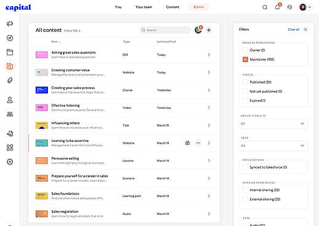Viewport: 319px width, 226px height.
Task: Open the compass discover sidebar icon
Action: pos(10,38)
